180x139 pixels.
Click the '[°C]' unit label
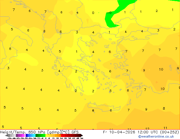pyautogui.click(x=66, y=132)
